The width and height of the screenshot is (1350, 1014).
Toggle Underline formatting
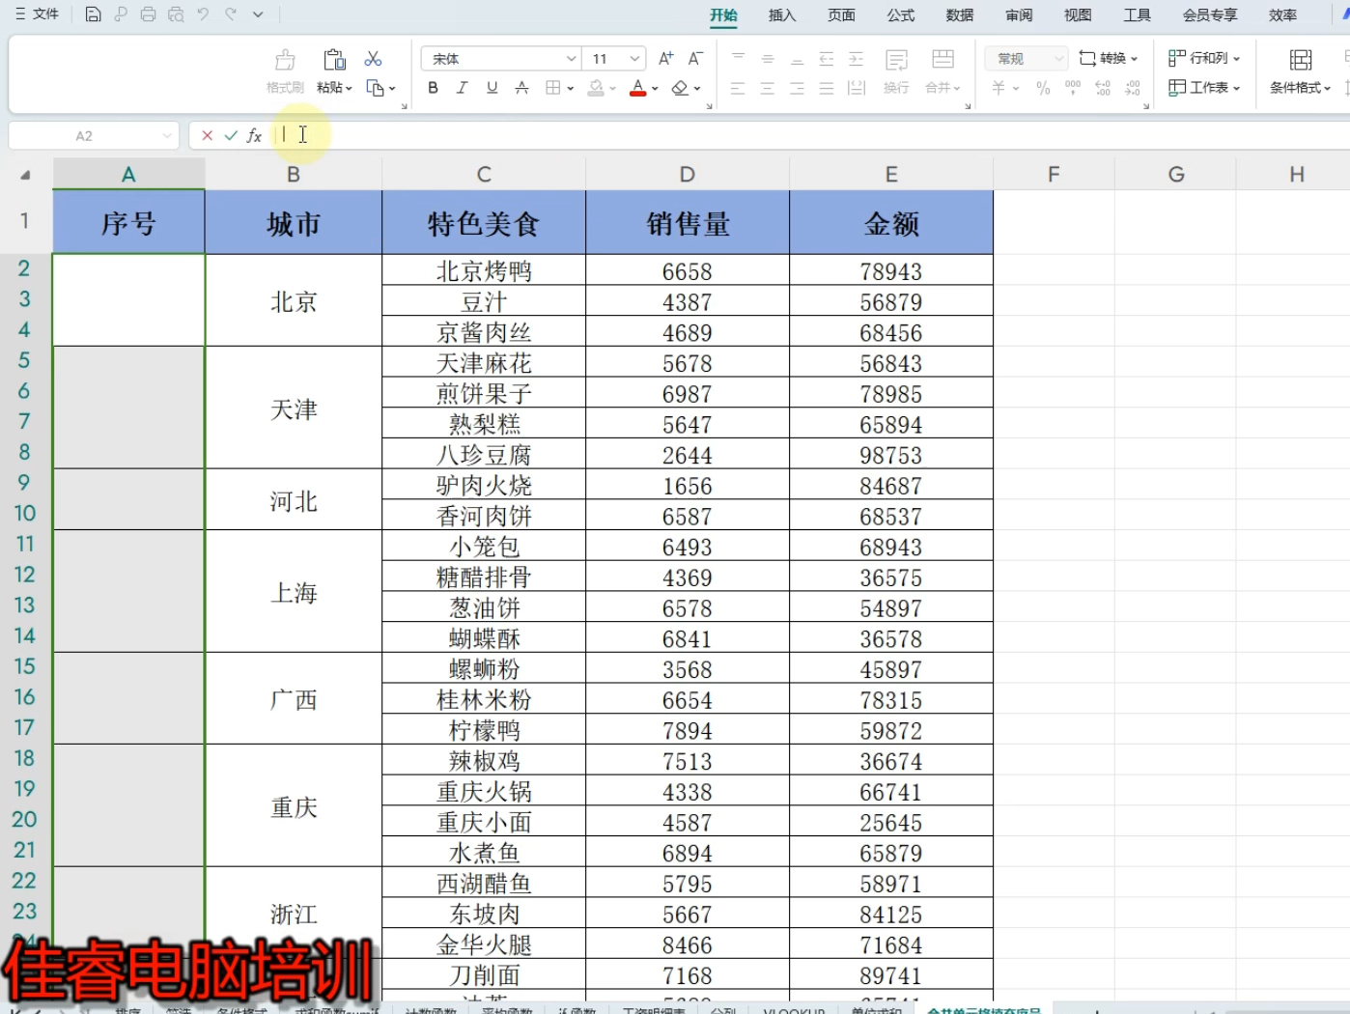coord(492,88)
